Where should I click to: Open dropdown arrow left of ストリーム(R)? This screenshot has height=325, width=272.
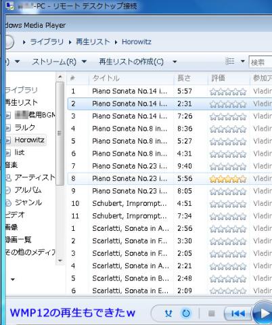(17, 62)
